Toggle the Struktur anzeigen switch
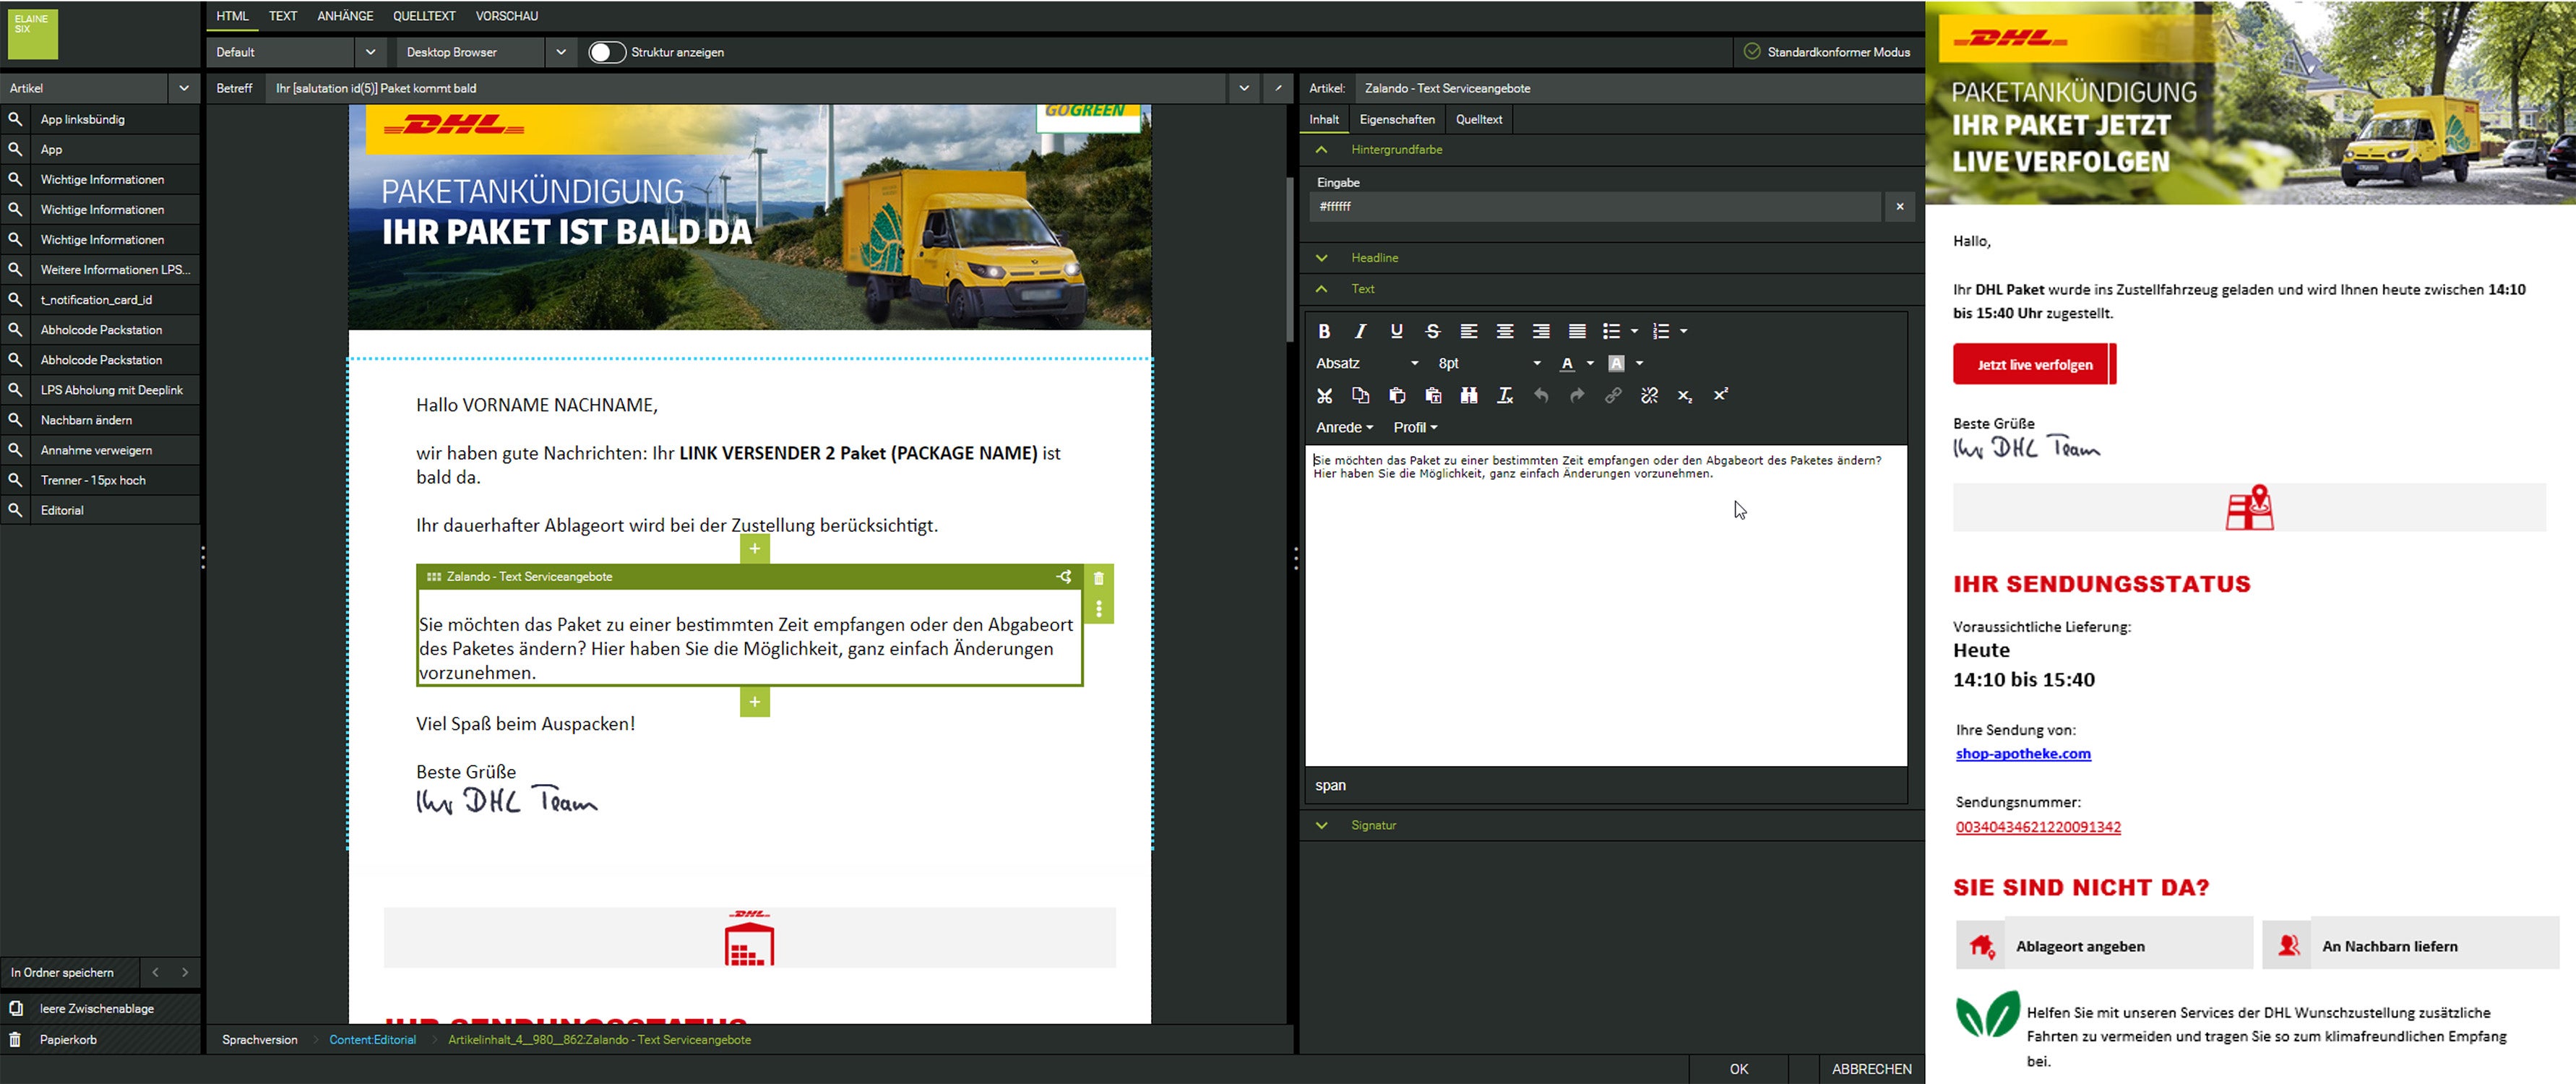2576x1084 pixels. tap(607, 52)
